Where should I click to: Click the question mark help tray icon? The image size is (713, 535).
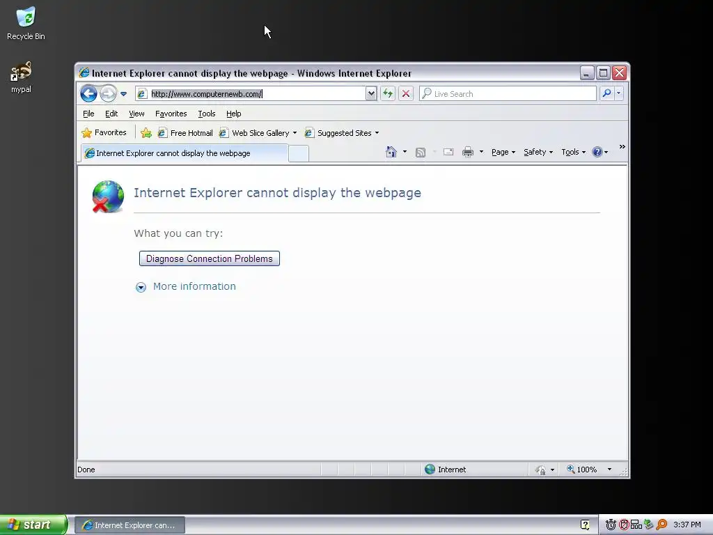[x=585, y=525]
